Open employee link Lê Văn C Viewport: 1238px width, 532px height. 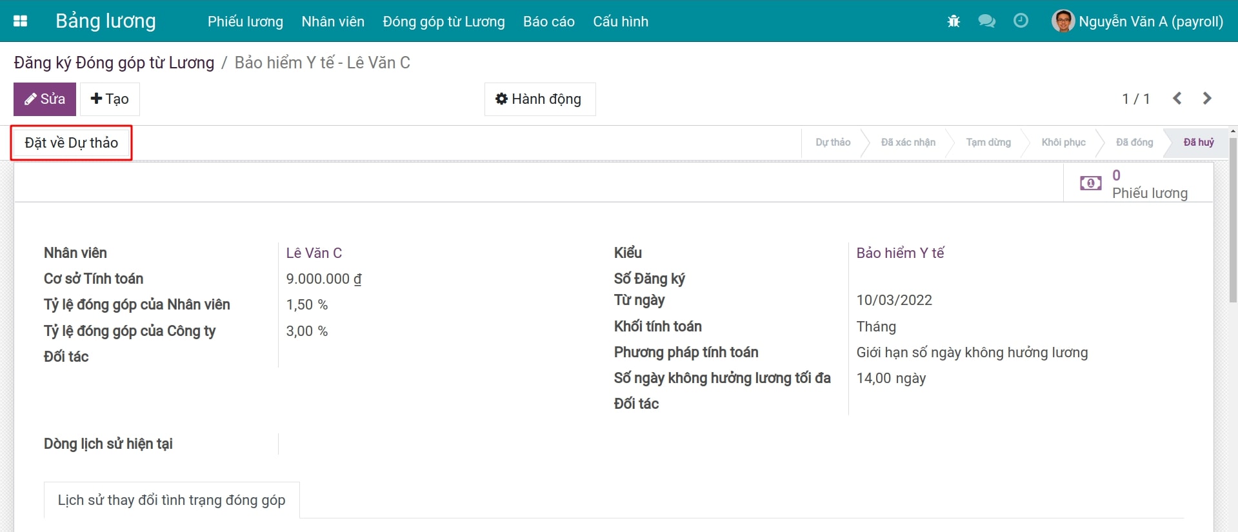pyautogui.click(x=314, y=253)
